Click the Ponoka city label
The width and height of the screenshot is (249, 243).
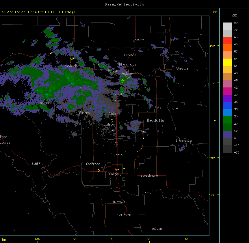[x=139, y=39]
